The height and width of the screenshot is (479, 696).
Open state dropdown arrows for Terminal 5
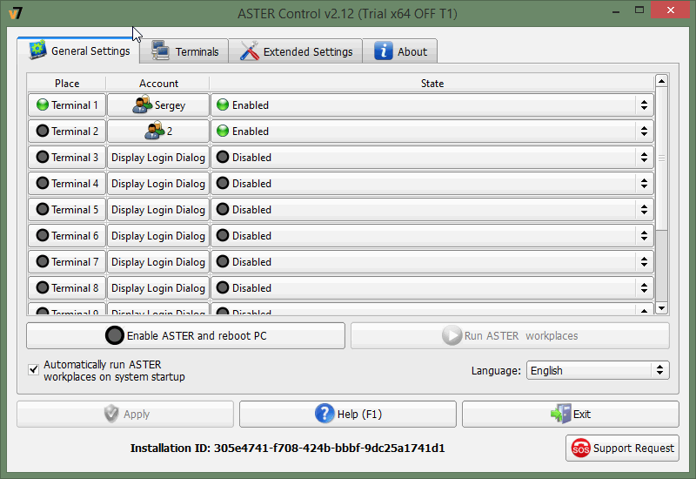[x=644, y=209]
